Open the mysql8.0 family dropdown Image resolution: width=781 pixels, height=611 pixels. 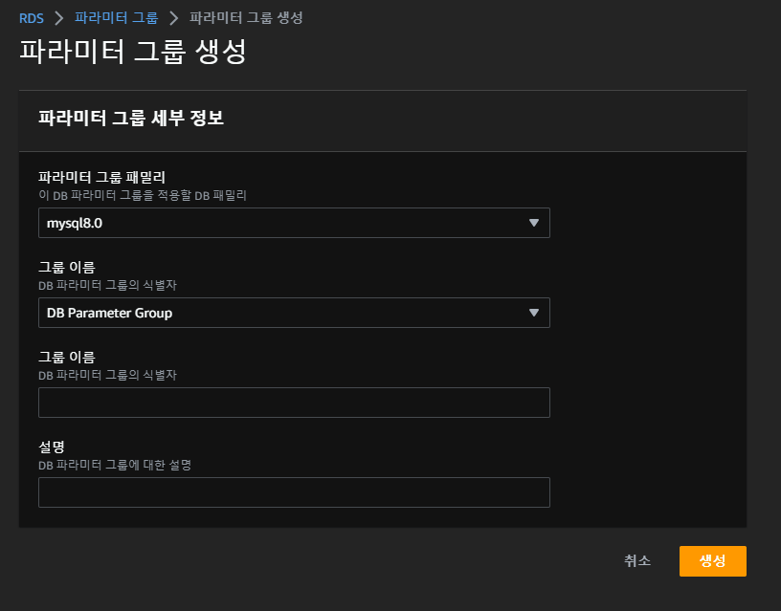pos(294,223)
